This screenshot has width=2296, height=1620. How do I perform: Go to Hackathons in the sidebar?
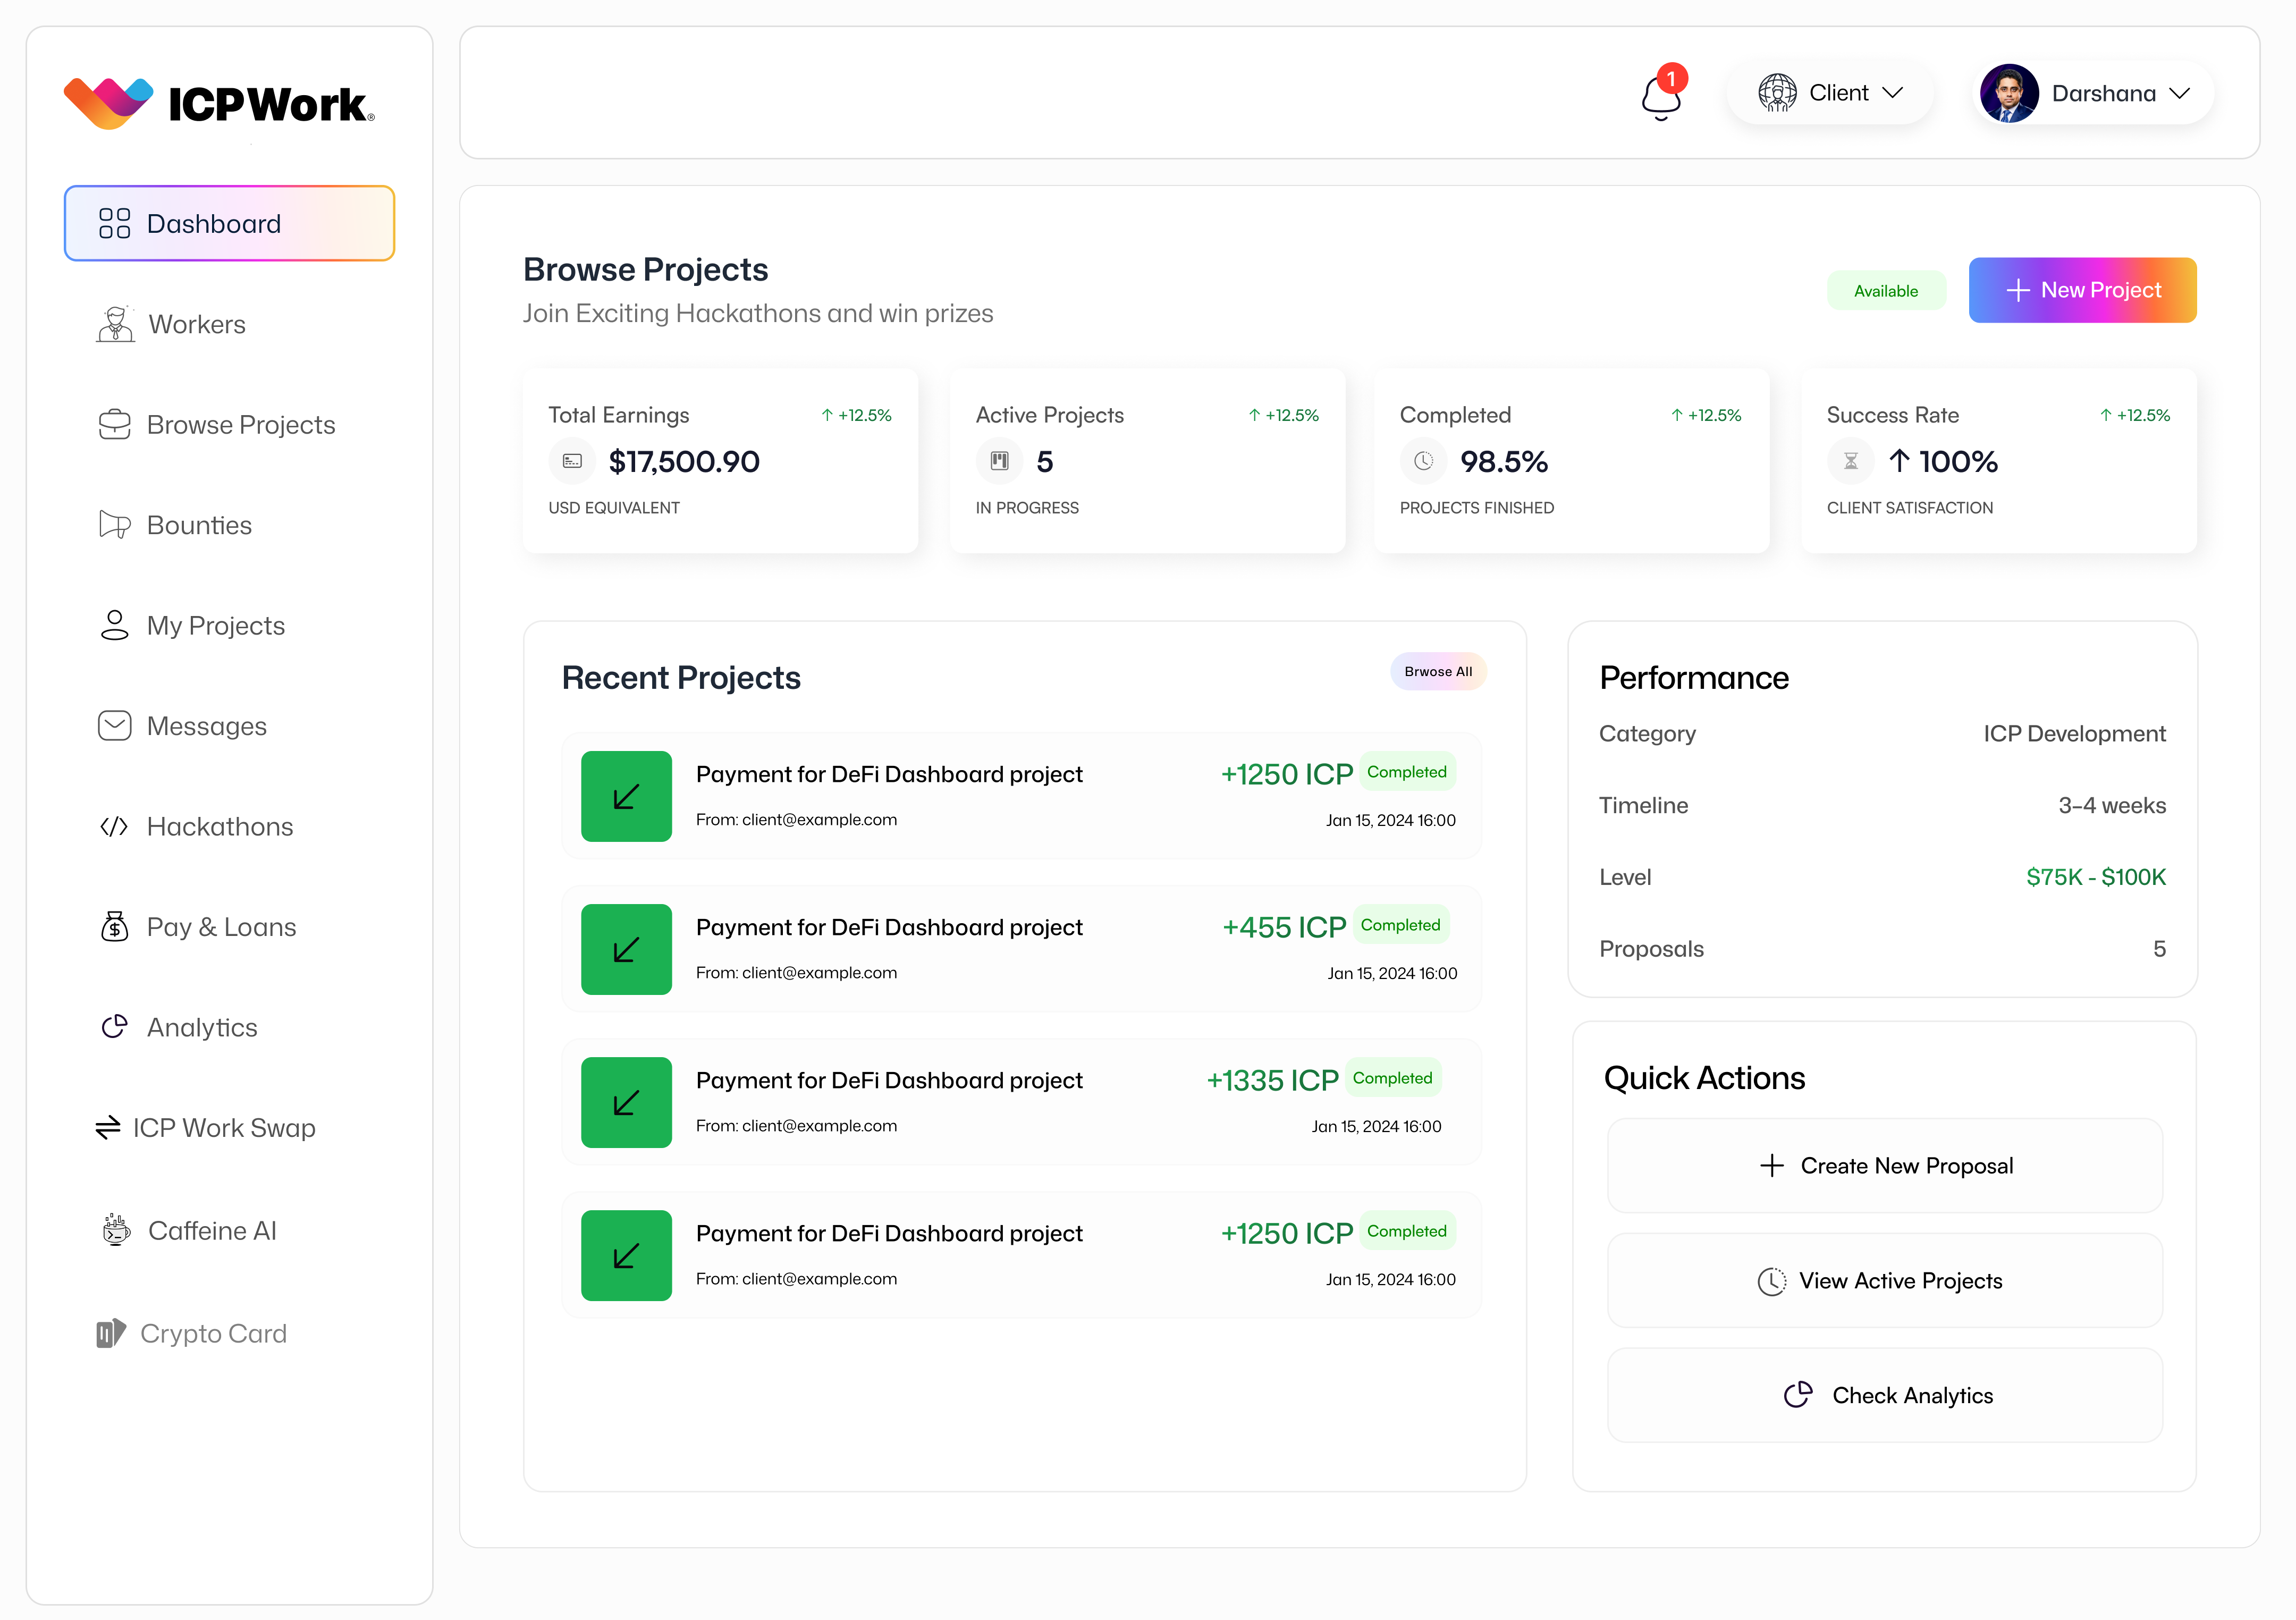[219, 826]
